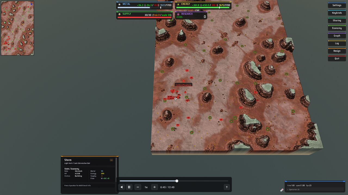
Task: Select the red star commander unit
Action: pos(184,81)
